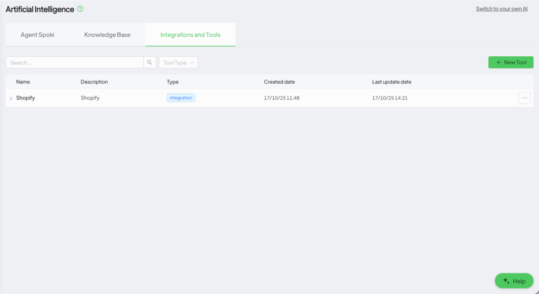The height and width of the screenshot is (294, 539).
Task: Click the sparkle icon on Help button
Action: point(506,281)
